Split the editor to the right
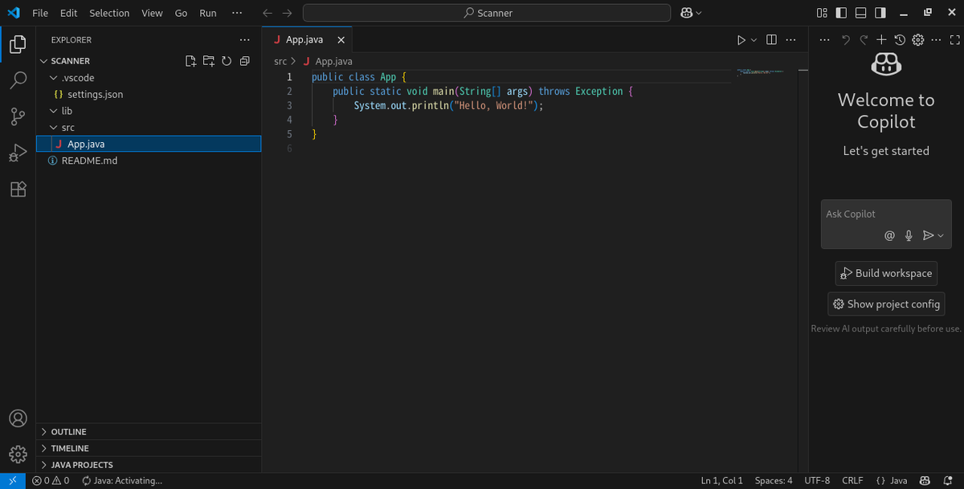Image resolution: width=964 pixels, height=489 pixels. [771, 39]
